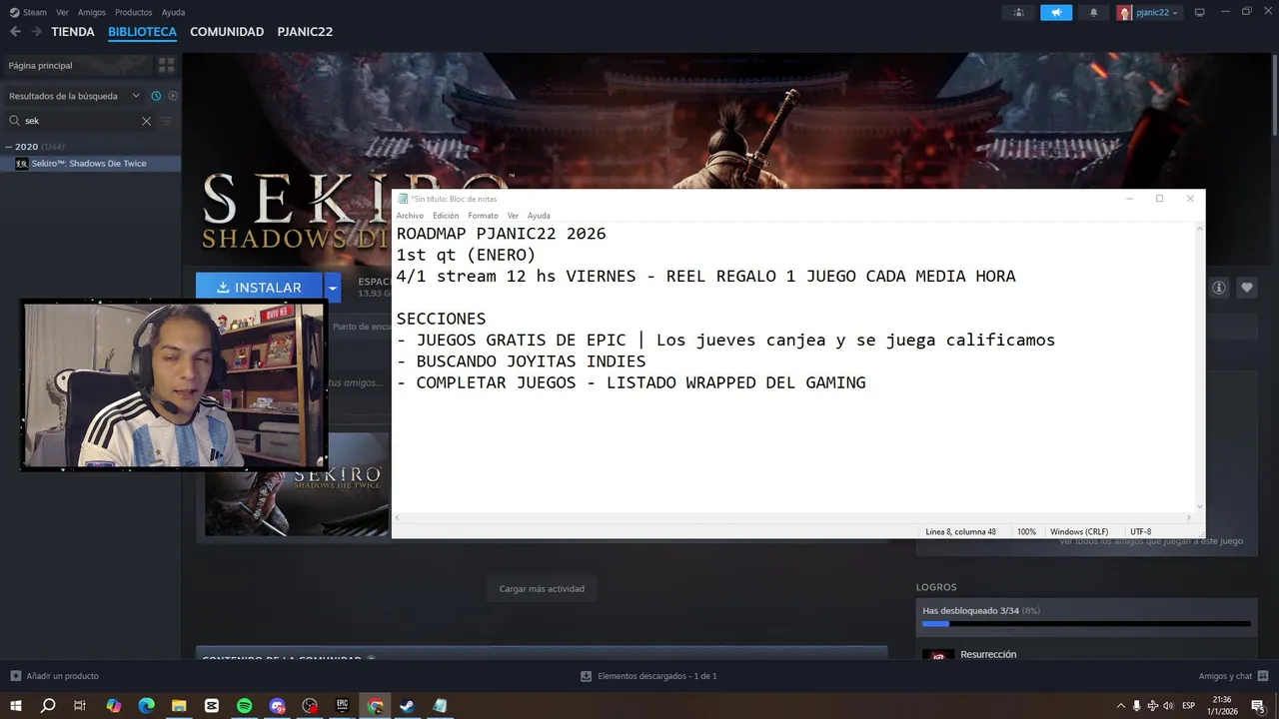Open Task View on taskbar
The image size is (1279, 719).
[x=80, y=705]
